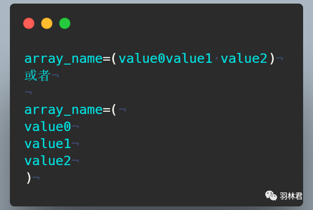Click the equals sign in first line

click(107, 59)
